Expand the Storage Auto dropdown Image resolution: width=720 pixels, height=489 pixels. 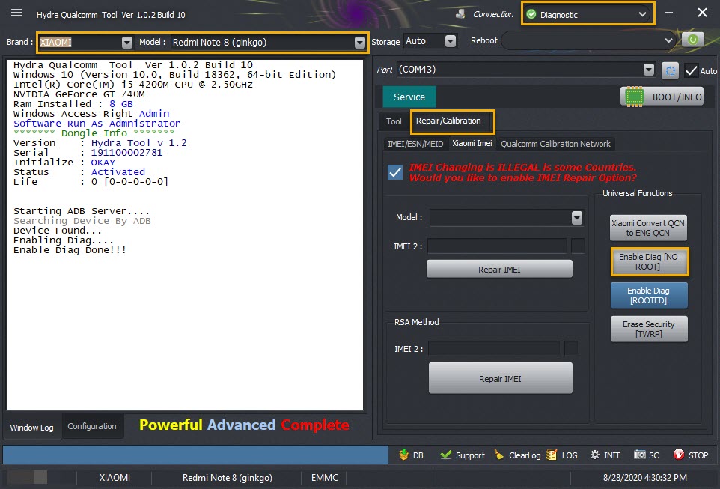click(451, 41)
